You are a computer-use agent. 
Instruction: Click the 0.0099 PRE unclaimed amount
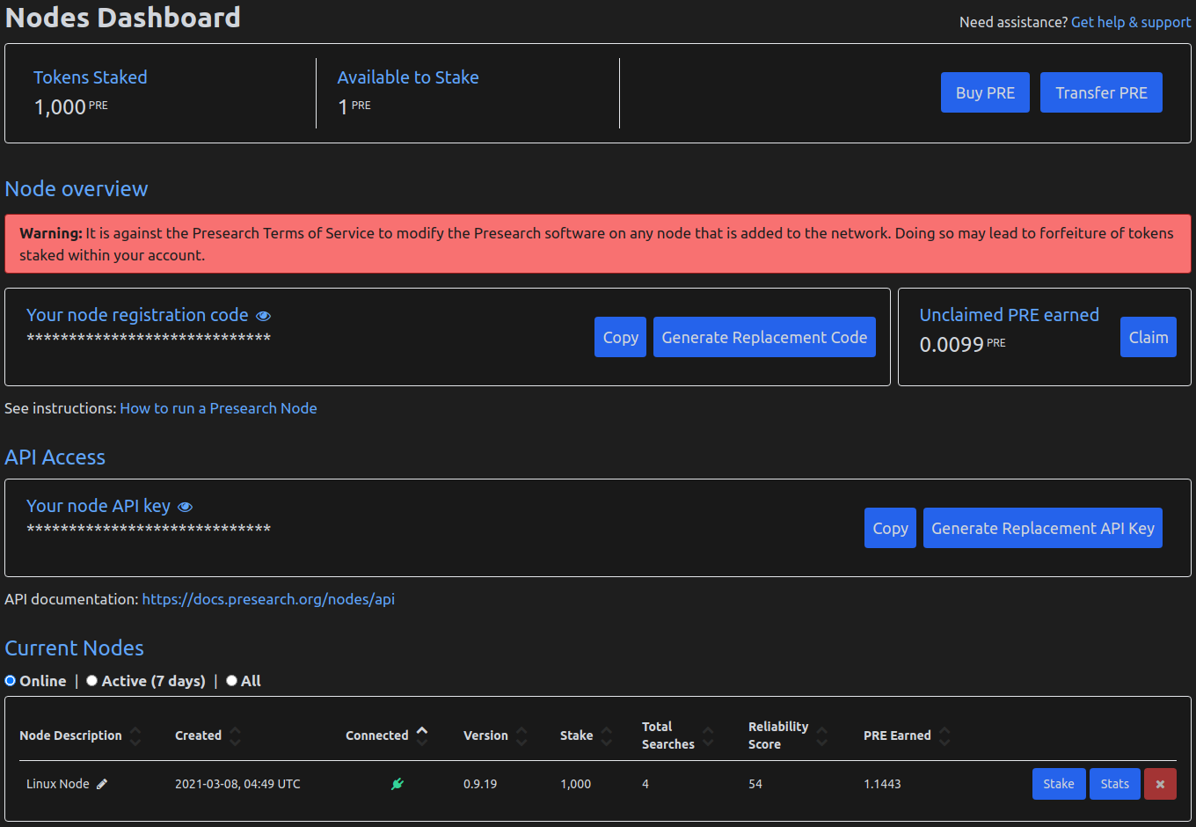962,344
